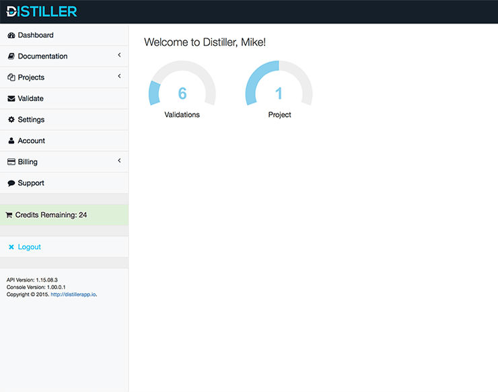Open the Support page
The width and height of the screenshot is (498, 392).
[x=64, y=183]
